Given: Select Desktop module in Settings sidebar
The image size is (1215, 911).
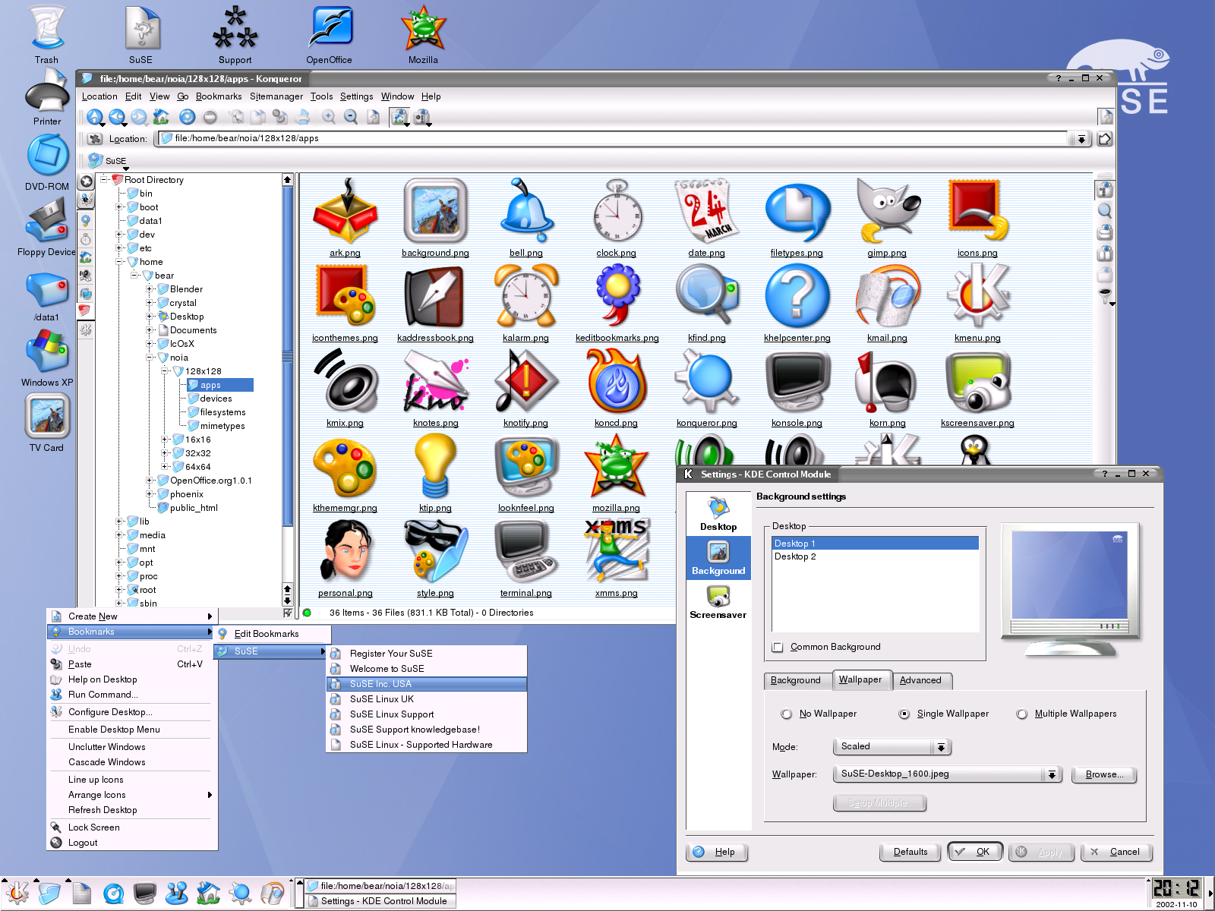Looking at the screenshot, I should pyautogui.click(x=718, y=513).
